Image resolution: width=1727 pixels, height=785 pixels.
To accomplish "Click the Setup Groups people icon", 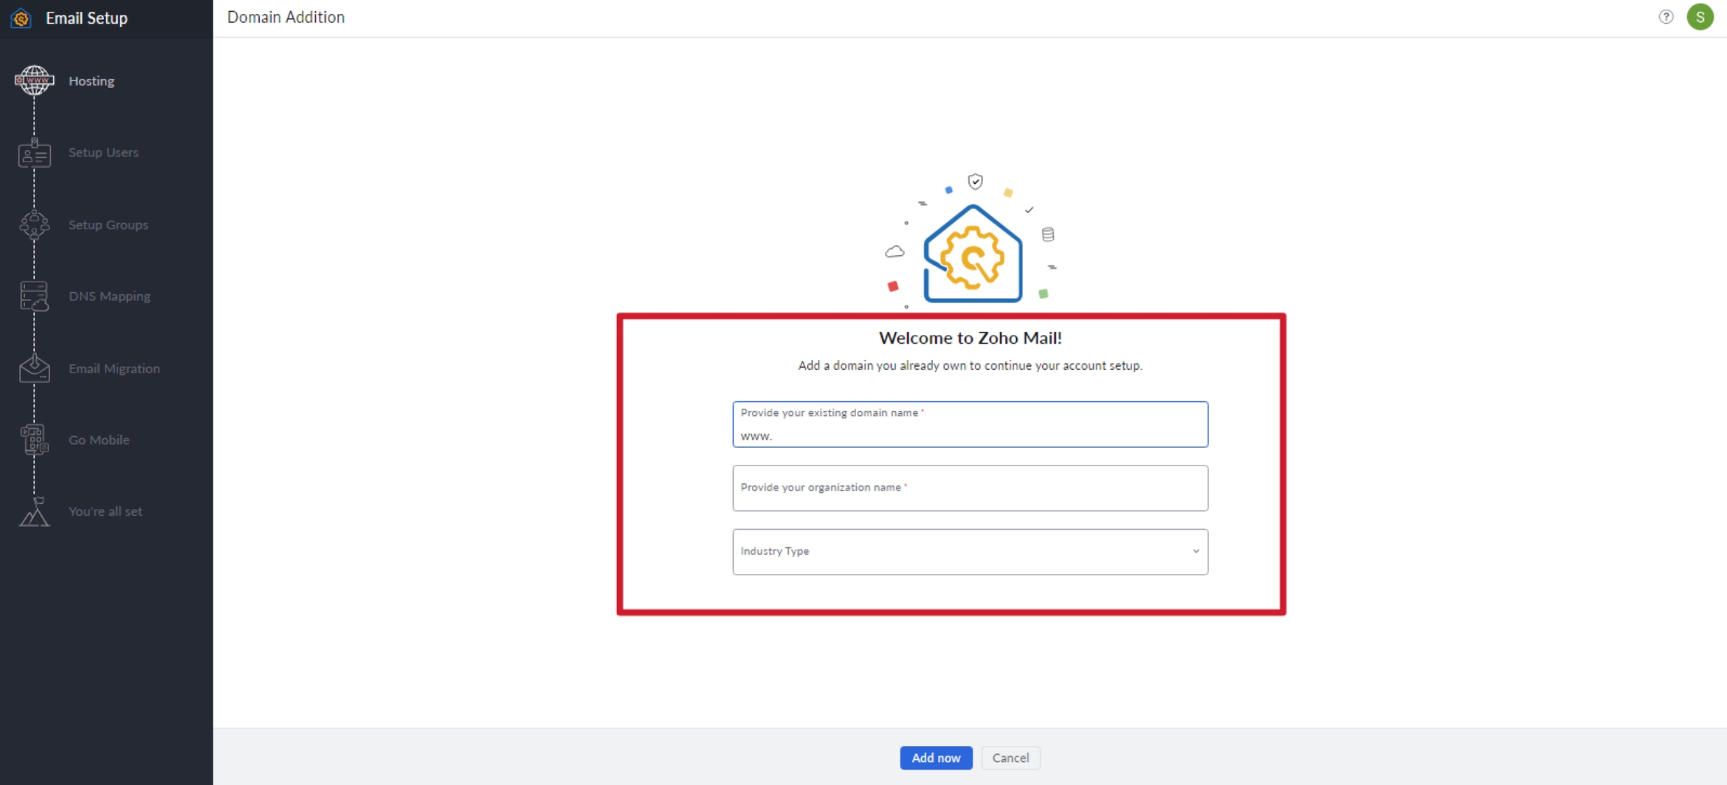I will click(x=34, y=225).
